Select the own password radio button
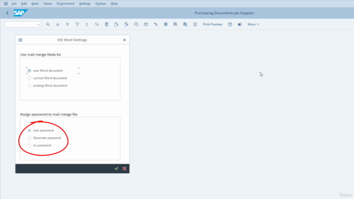Screen dimensions: 354x199 29,130
